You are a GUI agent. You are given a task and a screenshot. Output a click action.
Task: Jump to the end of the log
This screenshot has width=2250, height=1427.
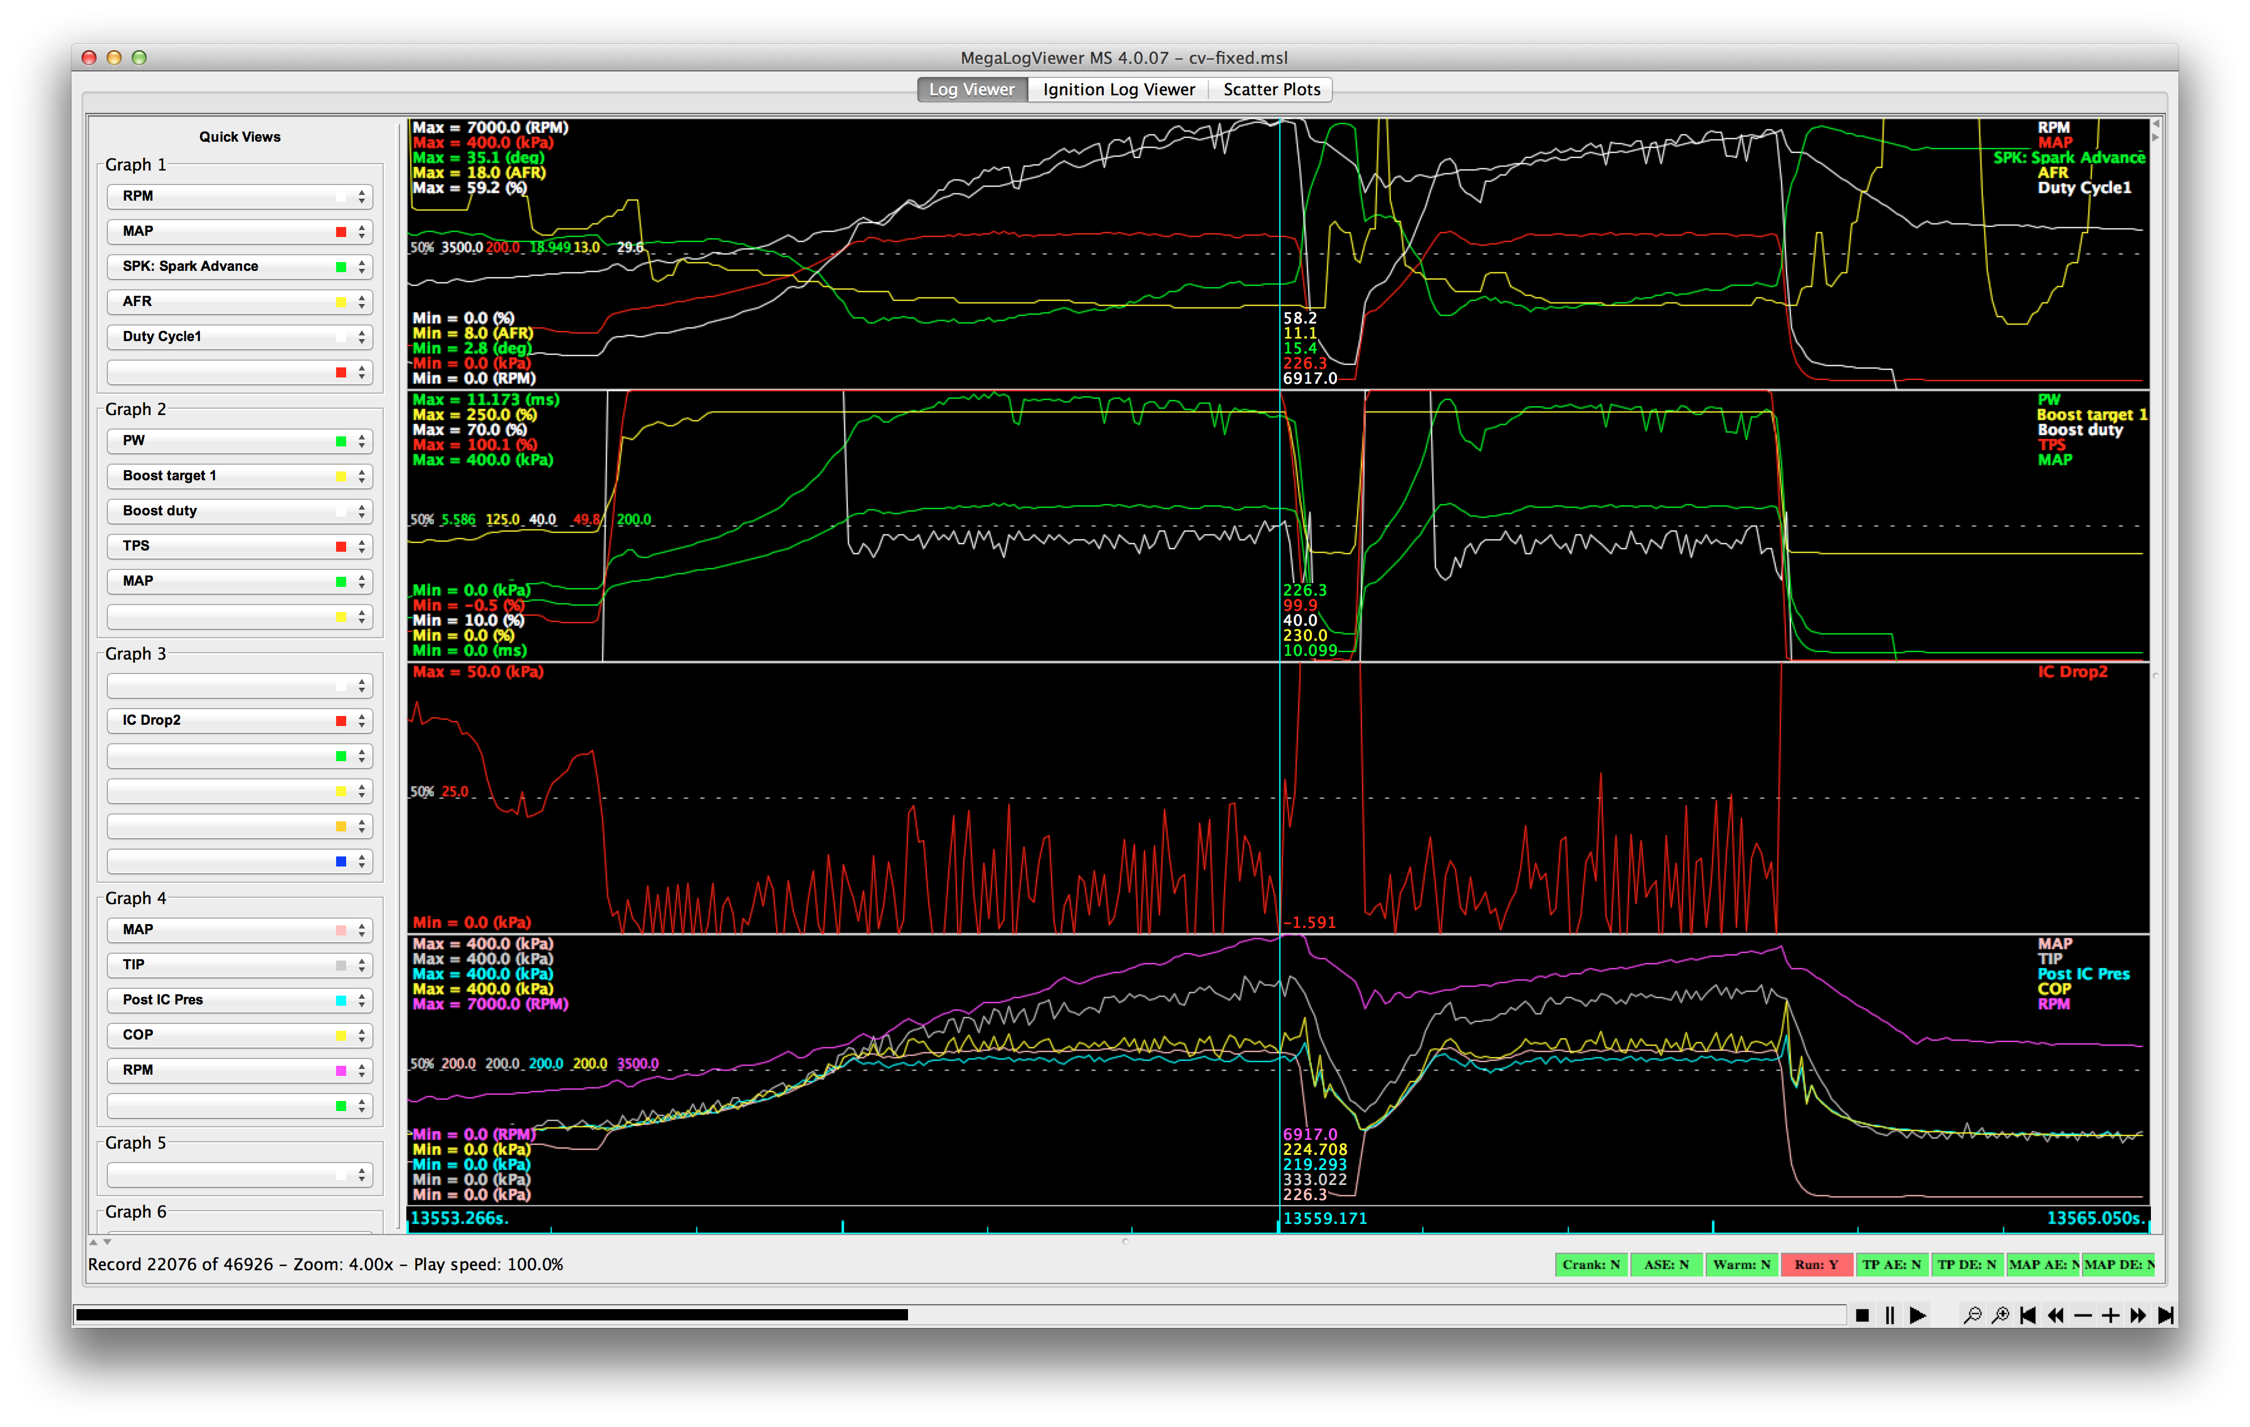click(2166, 1315)
